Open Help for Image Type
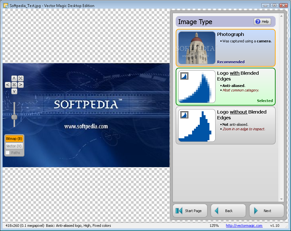 (x=262, y=22)
